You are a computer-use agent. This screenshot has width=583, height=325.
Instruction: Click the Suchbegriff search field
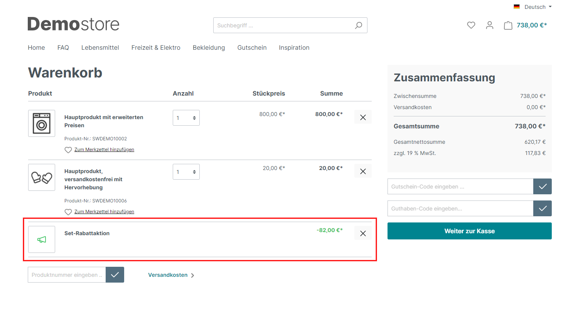tap(283, 25)
